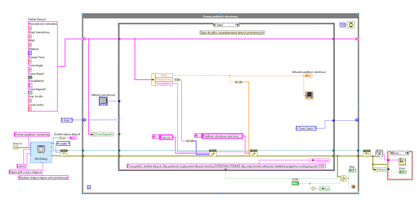Viewport: 417px width, 202px height.
Task: Click the TDMS Close function node
Action: click(x=367, y=153)
